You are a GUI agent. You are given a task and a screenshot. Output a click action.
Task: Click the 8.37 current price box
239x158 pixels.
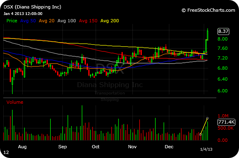pyautogui.click(x=223, y=32)
